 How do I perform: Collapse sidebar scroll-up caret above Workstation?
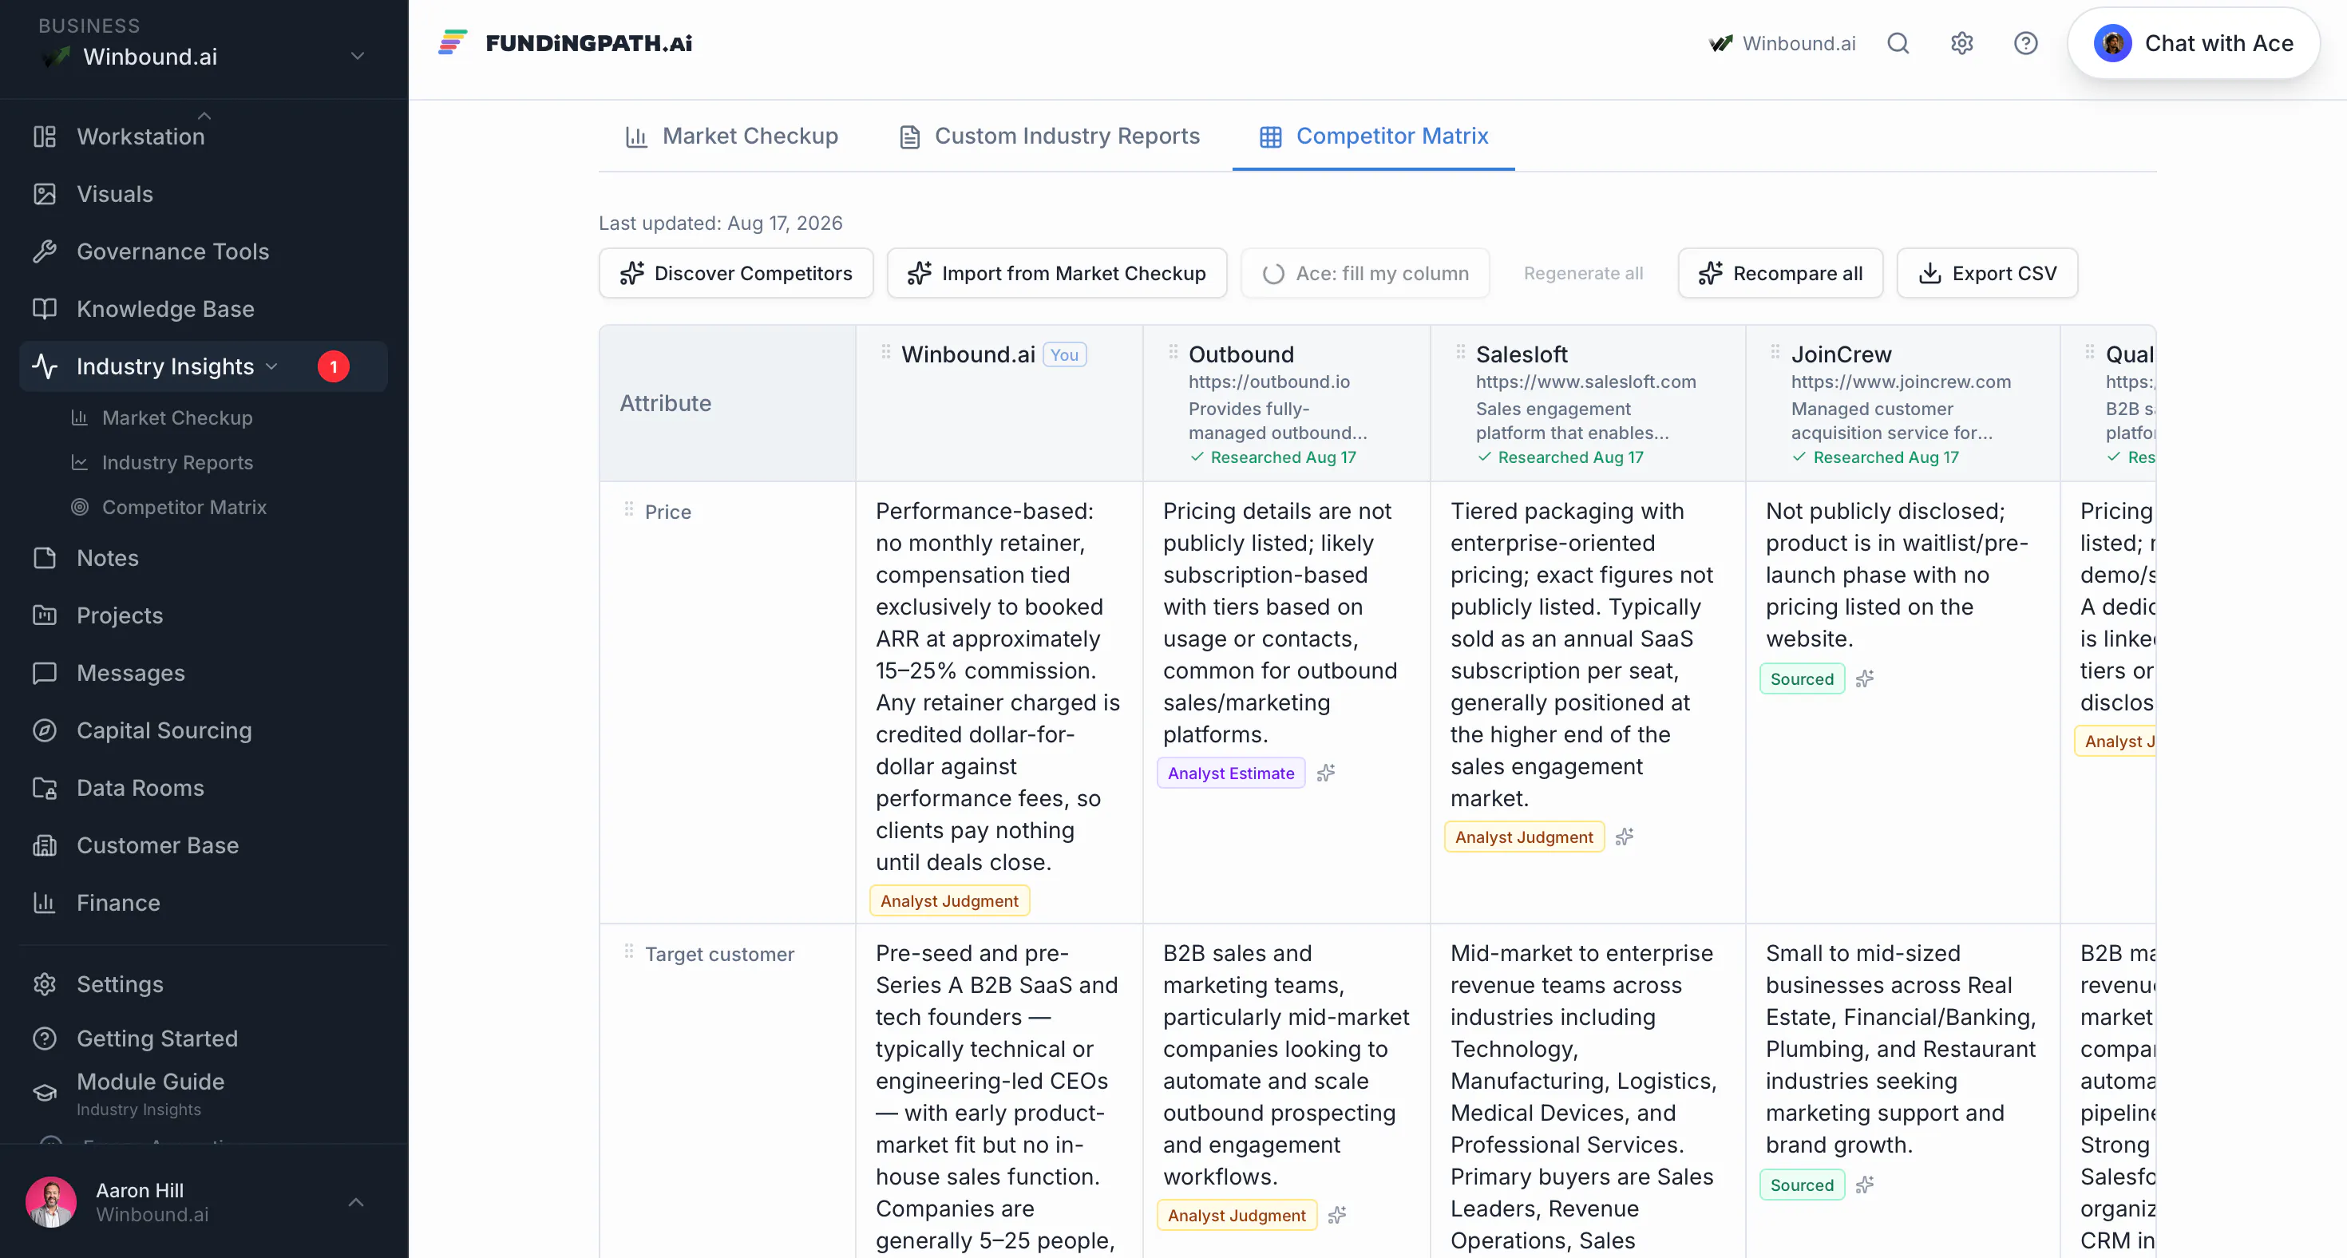coord(204,116)
